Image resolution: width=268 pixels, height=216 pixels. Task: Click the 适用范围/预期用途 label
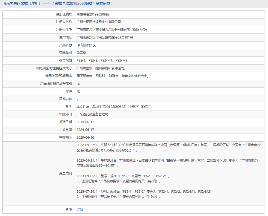point(58,76)
